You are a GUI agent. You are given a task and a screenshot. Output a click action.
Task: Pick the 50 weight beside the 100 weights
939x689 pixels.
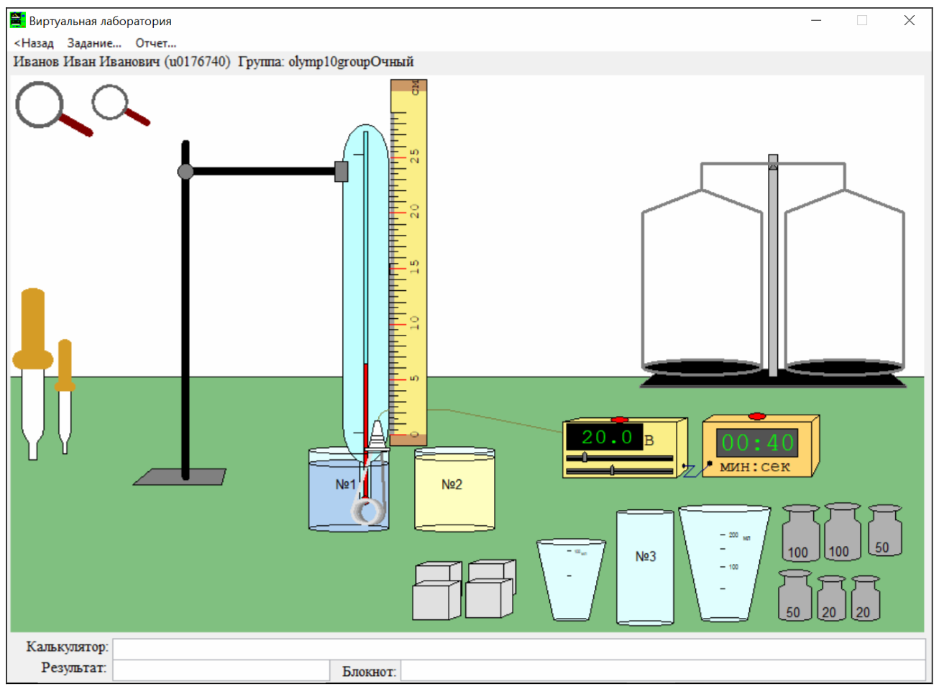click(x=884, y=531)
